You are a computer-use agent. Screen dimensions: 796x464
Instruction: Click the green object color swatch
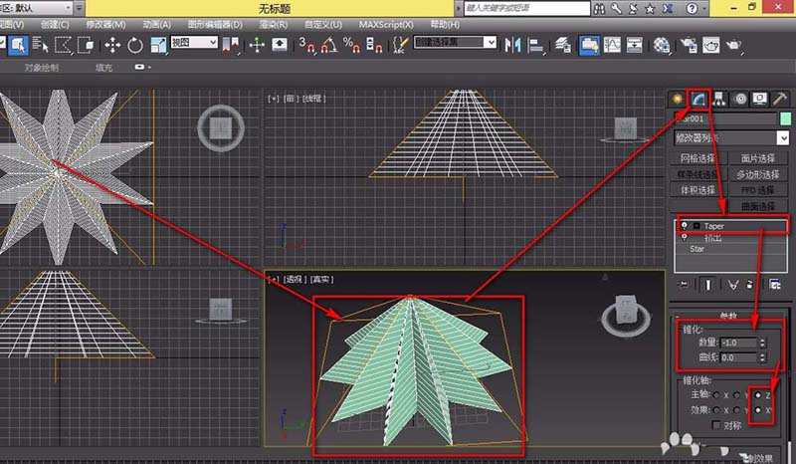coord(785,118)
